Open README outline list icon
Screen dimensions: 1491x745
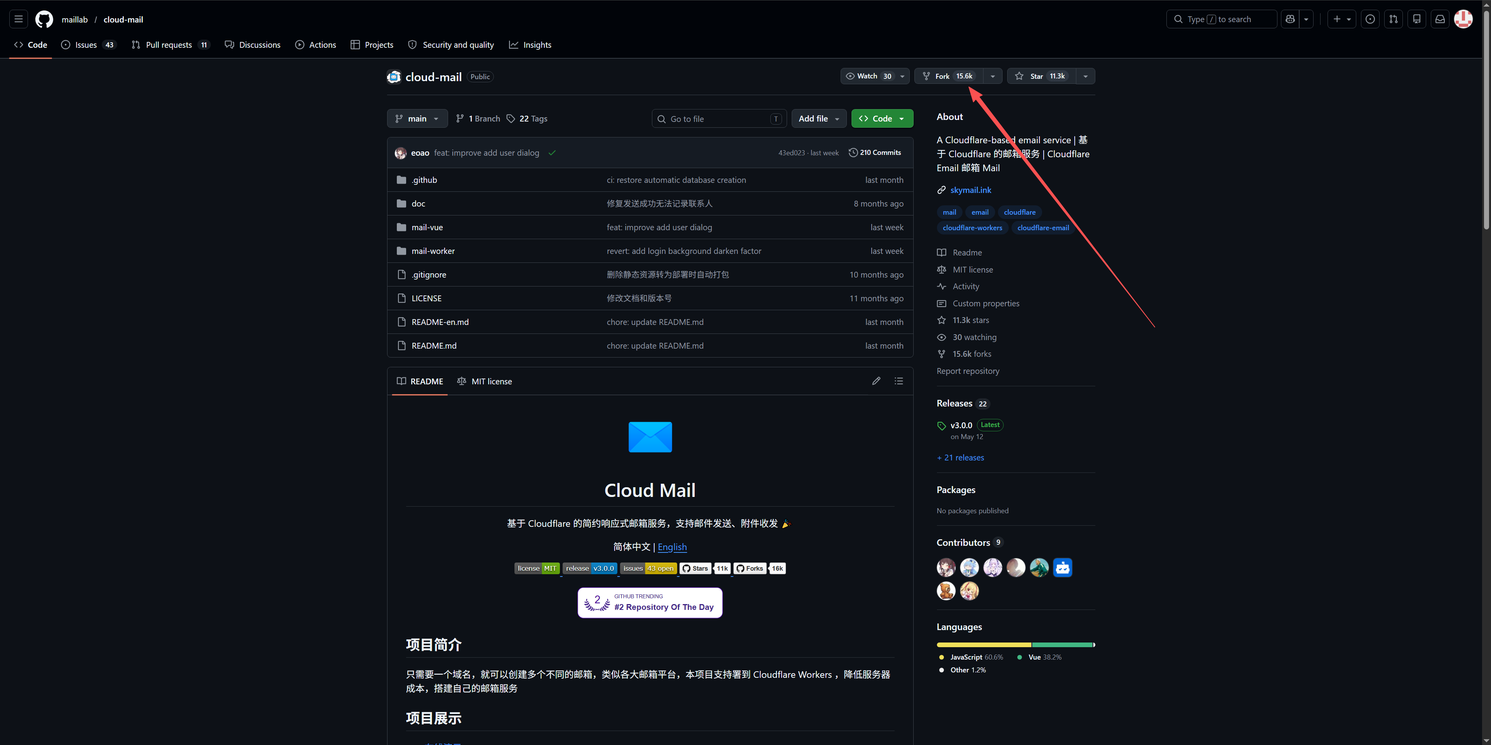point(898,381)
